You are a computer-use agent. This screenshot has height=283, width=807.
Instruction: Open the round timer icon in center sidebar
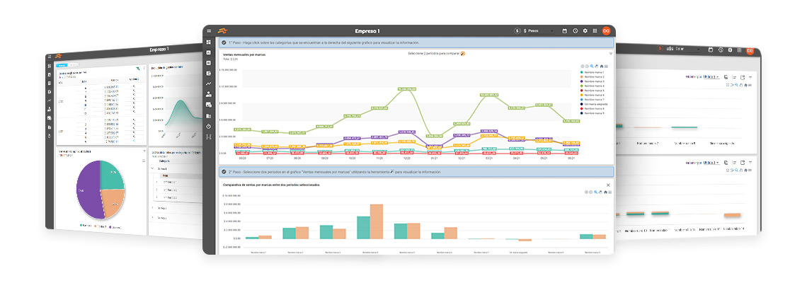tap(209, 127)
